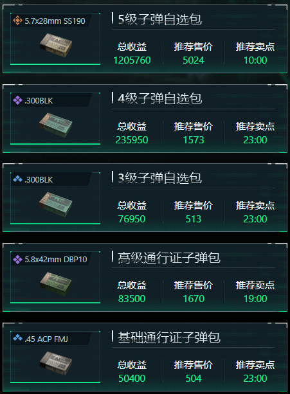Click the recommended price 5024
The height and width of the screenshot is (394, 290).
click(x=194, y=60)
